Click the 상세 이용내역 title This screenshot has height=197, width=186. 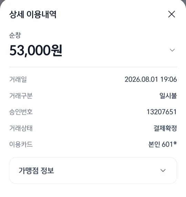coord(33,14)
